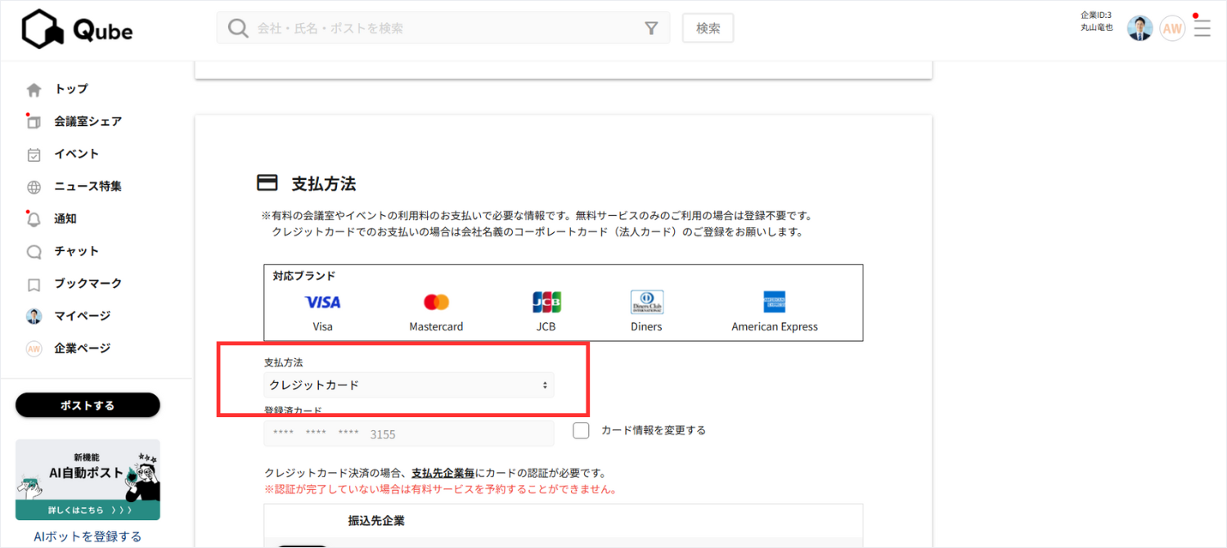
Task: Select イベント in the sidebar
Action: point(76,154)
